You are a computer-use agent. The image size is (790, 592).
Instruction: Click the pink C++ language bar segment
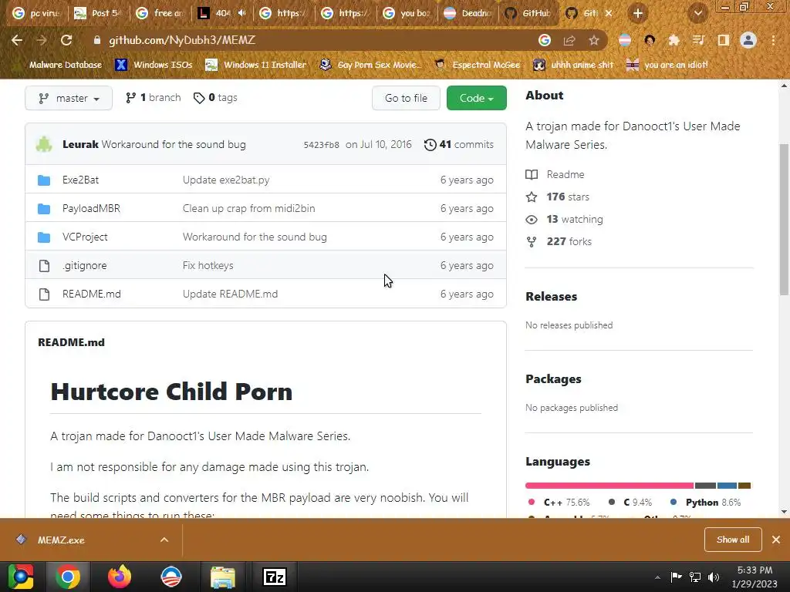point(609,486)
